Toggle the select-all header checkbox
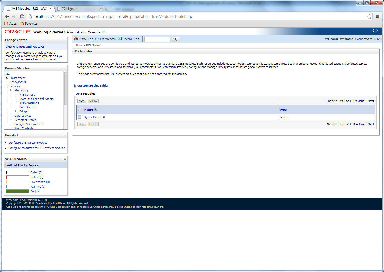The height and width of the screenshot is (272, 384). (80, 109)
